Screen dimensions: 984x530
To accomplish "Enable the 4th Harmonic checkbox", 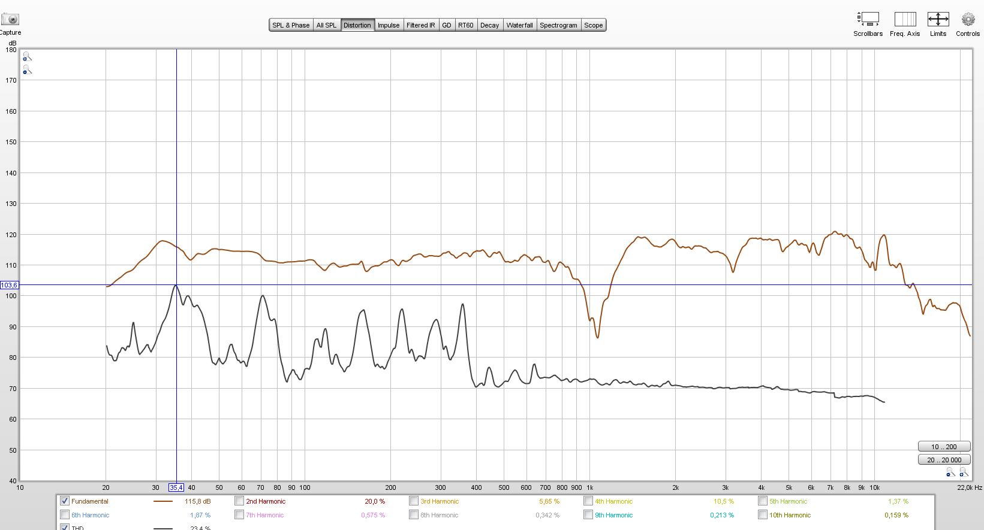I will point(588,501).
